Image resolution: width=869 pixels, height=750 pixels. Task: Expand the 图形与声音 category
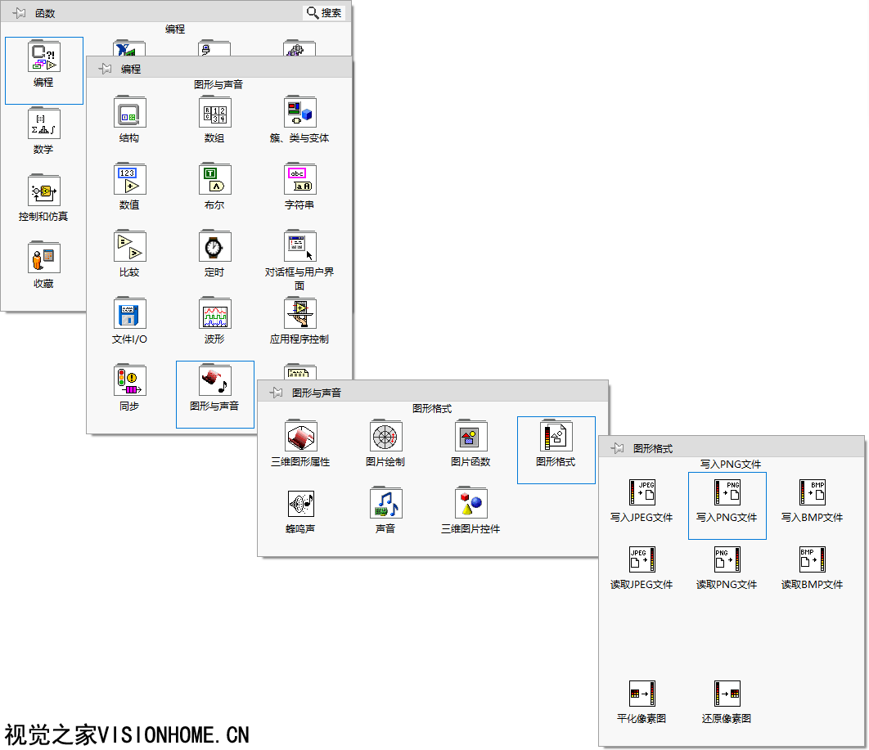pyautogui.click(x=214, y=382)
